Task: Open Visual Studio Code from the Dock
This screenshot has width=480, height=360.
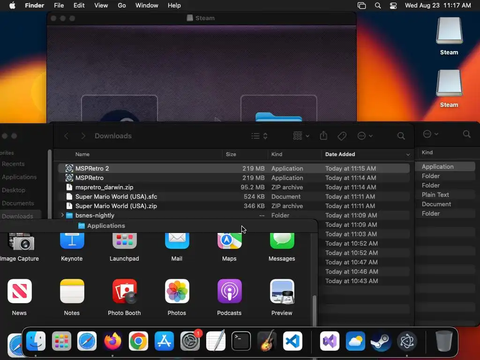Action: pos(292,341)
